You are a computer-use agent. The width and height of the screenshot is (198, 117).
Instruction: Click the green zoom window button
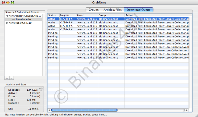pyautogui.click(x=12, y=2)
